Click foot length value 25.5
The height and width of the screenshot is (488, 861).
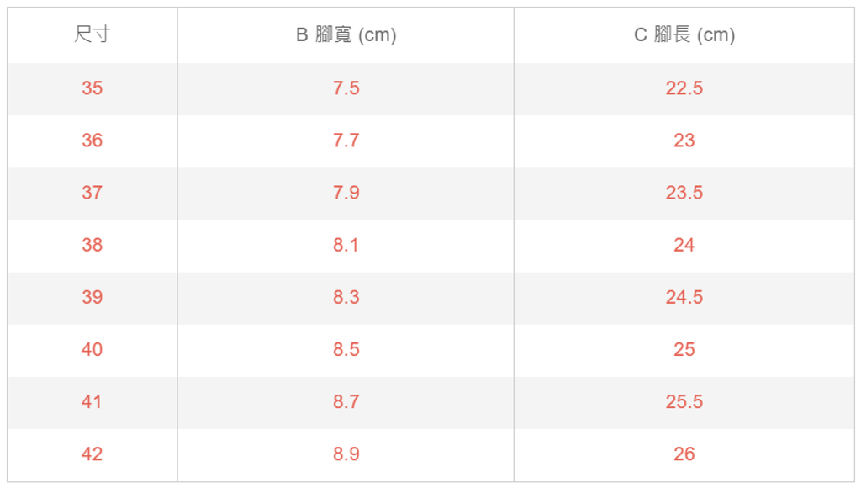click(684, 401)
